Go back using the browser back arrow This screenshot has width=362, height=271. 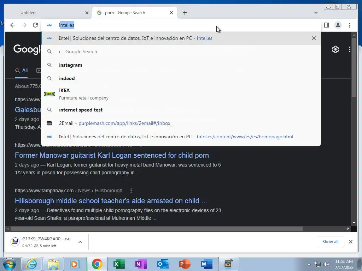pos(13,25)
